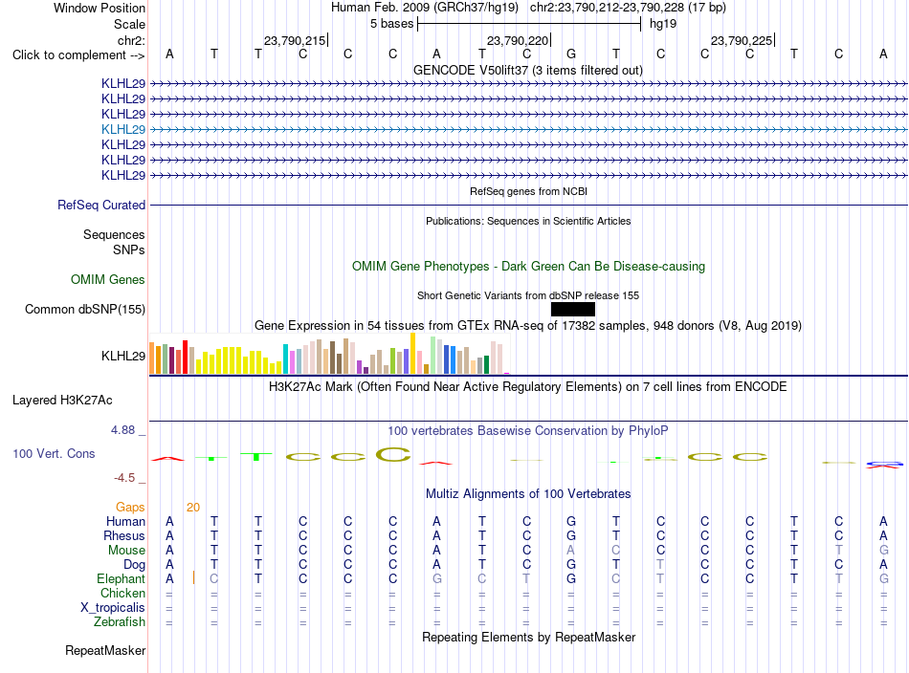Viewport: 909px width, 673px height.
Task: Click the Layered H3K27Ac track label
Action: click(62, 401)
